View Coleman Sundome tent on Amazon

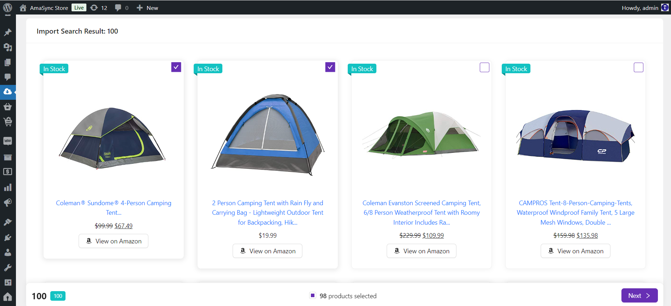pyautogui.click(x=113, y=241)
